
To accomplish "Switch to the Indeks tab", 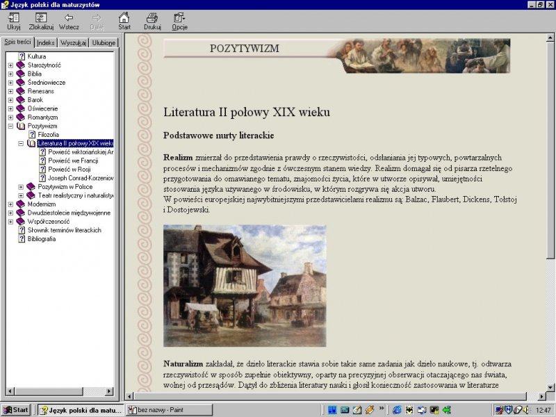I will point(46,43).
